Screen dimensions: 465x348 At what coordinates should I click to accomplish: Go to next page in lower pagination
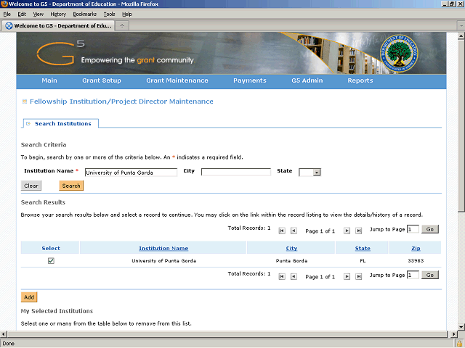tap(347, 277)
